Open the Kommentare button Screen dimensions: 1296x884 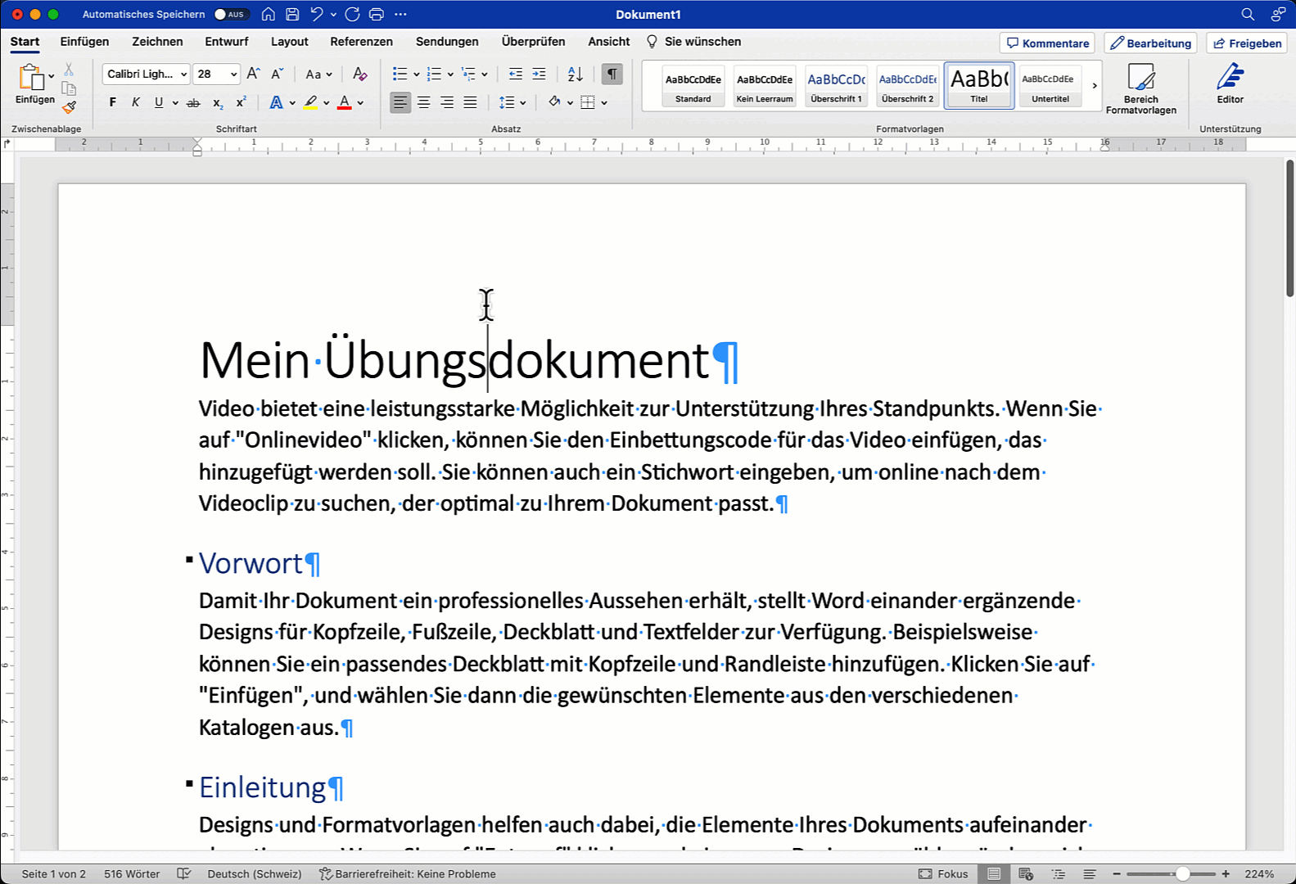point(1047,43)
